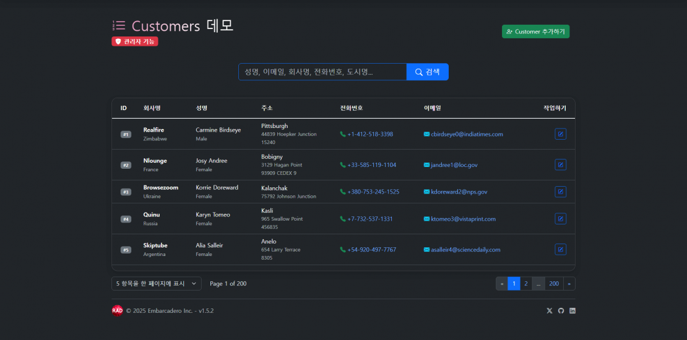Image resolution: width=687 pixels, height=340 pixels.
Task: Open the LinkedIn icon in footer
Action: point(572,310)
